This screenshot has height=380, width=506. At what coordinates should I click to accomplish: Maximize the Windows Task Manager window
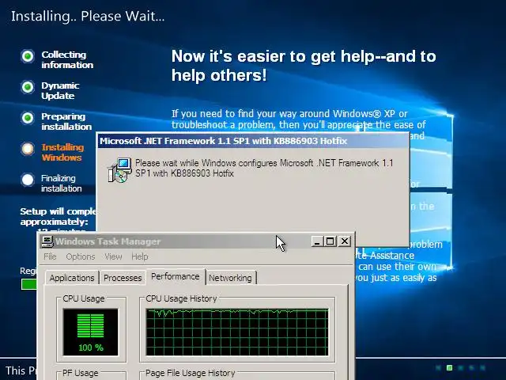330,241
